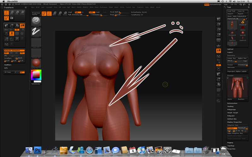This screenshot has height=157, width=252.
Task: Click the Scroll icon on right shelf
Action: (x=218, y=19)
